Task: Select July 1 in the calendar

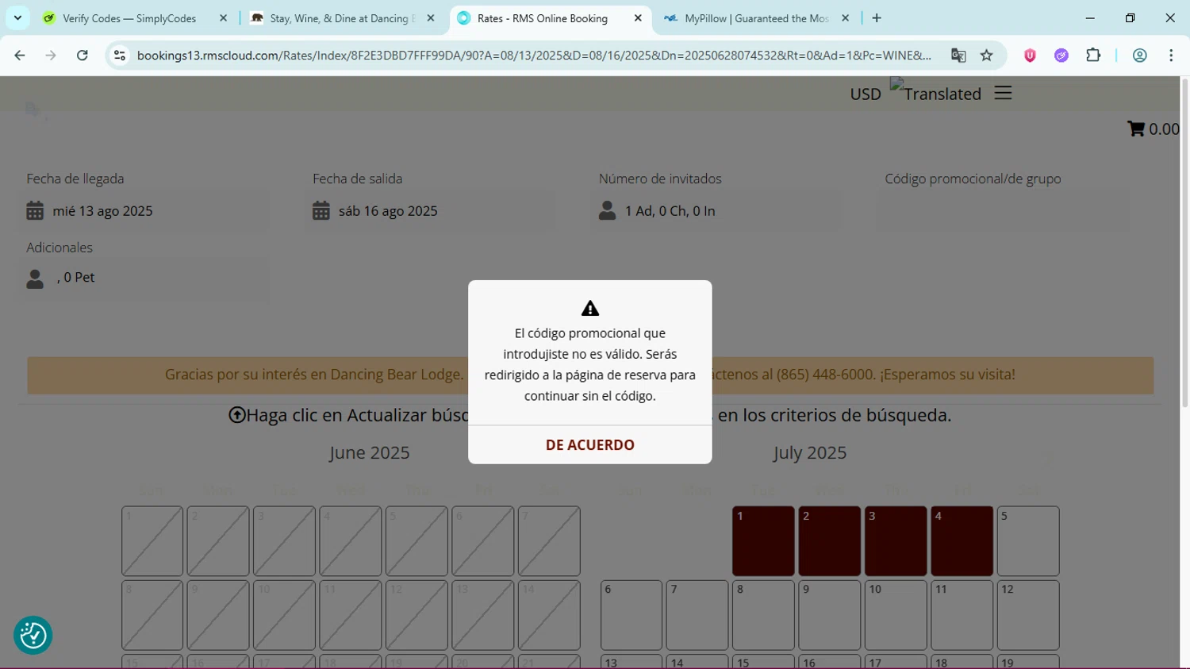Action: pyautogui.click(x=763, y=541)
